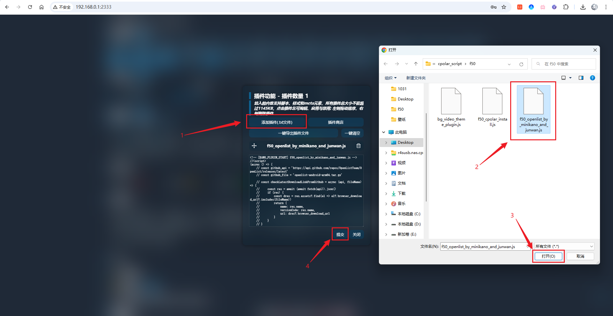The image size is (613, 316).
Task: Go up one folder level in the dialog
Action: 416,64
